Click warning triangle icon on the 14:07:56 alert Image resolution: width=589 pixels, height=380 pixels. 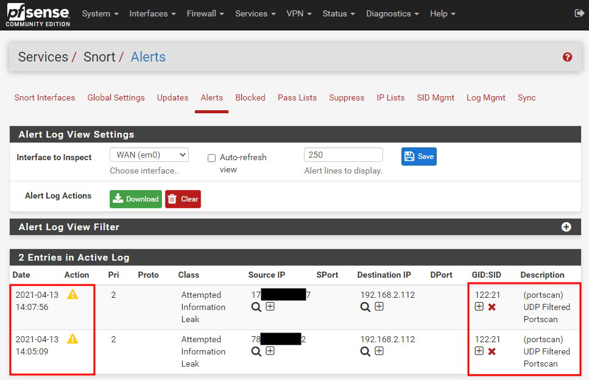coord(72,295)
